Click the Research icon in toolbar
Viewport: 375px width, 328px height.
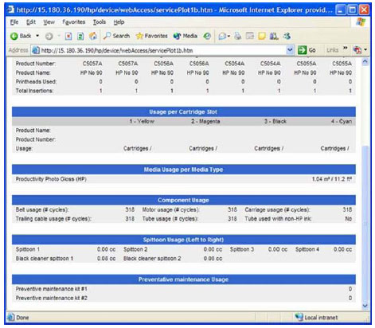[x=274, y=36]
